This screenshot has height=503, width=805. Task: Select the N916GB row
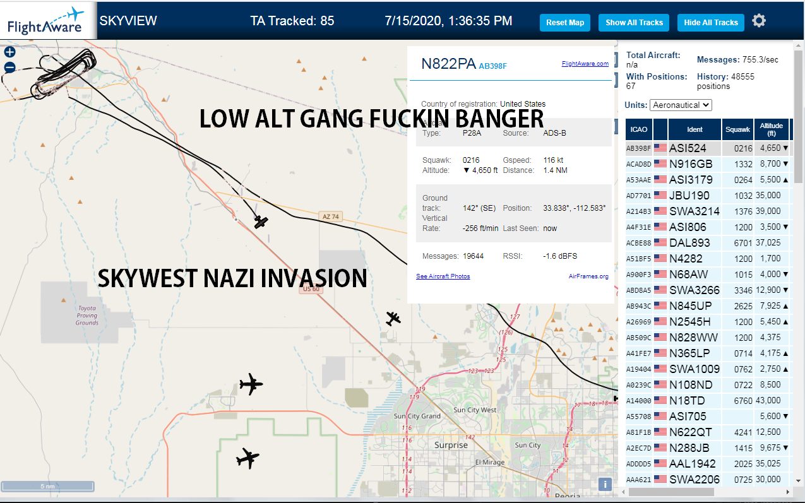pyautogui.click(x=708, y=164)
